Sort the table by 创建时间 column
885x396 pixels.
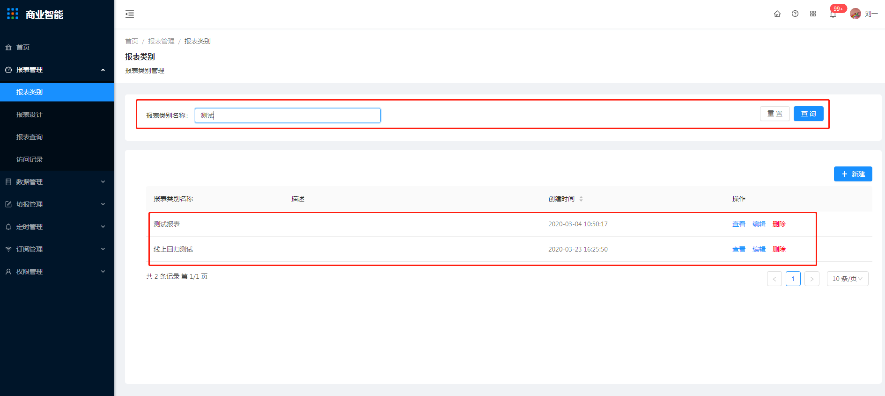click(x=581, y=199)
